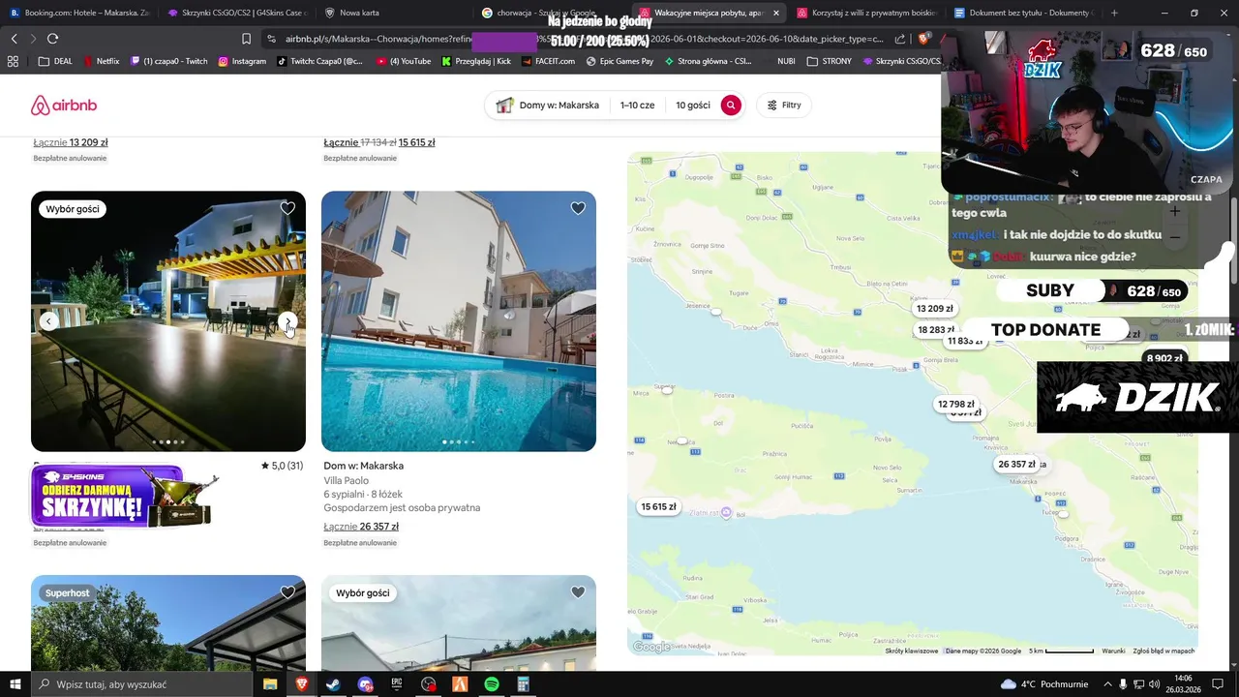Open the Epic Games Pay bookmark

click(x=619, y=61)
